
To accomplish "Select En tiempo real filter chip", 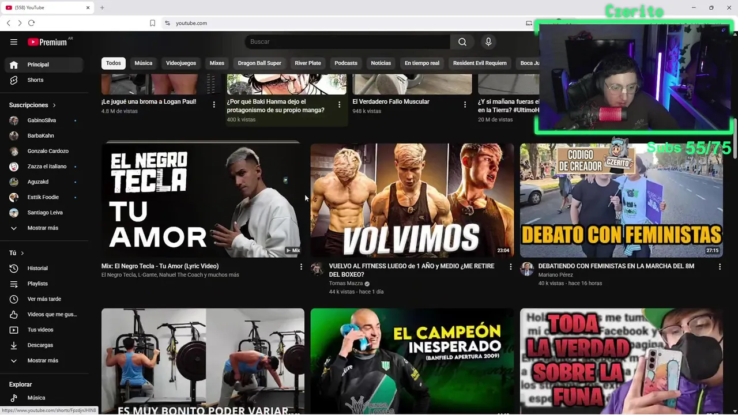I will [x=422, y=63].
